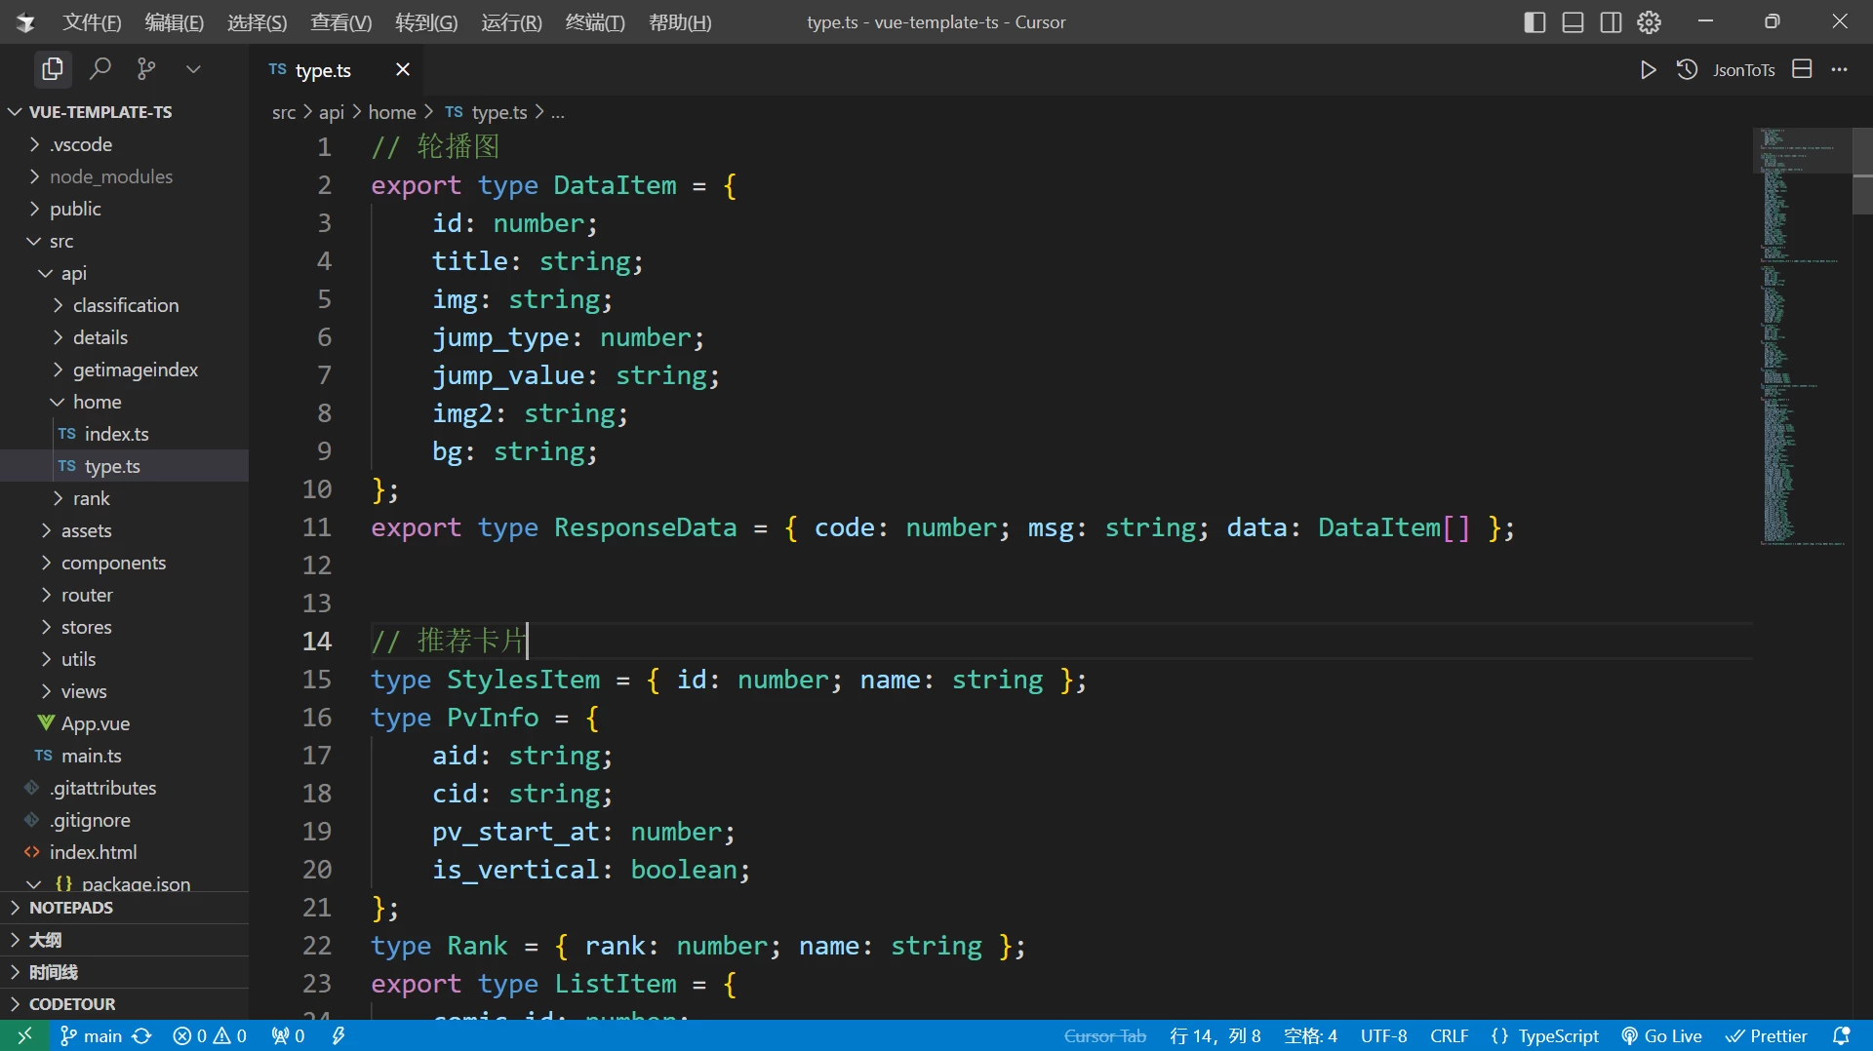Expand the classification folder
1873x1051 pixels.
(x=125, y=305)
